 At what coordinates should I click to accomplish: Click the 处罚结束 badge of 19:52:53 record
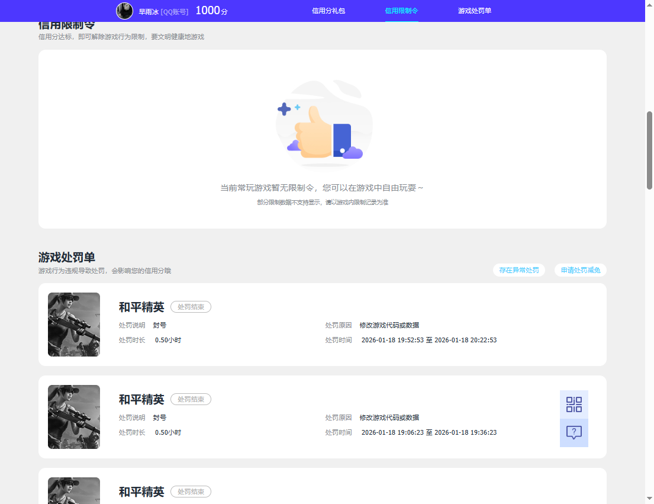(191, 307)
